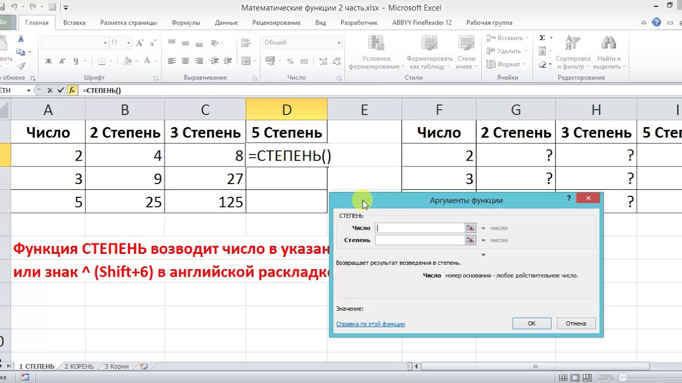The width and height of the screenshot is (682, 383).
Task: Click the Copy icon in clipboard group
Action: pyautogui.click(x=21, y=52)
